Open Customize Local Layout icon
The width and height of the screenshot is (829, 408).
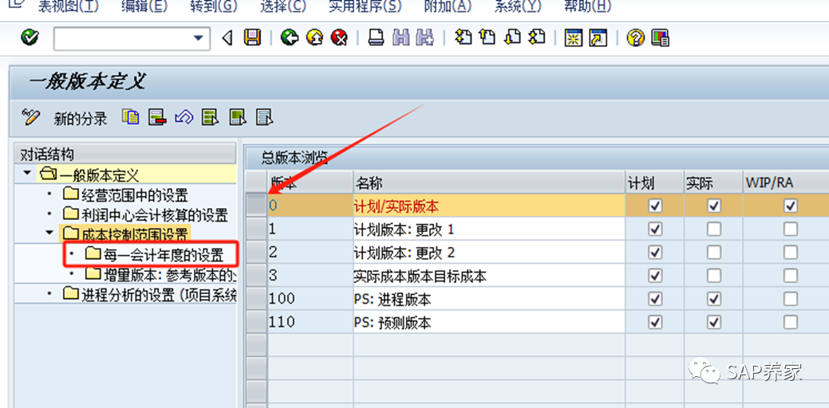pyautogui.click(x=661, y=37)
